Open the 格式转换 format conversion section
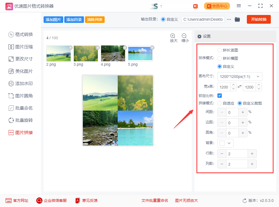The height and width of the screenshot is (207, 279). click(20, 34)
